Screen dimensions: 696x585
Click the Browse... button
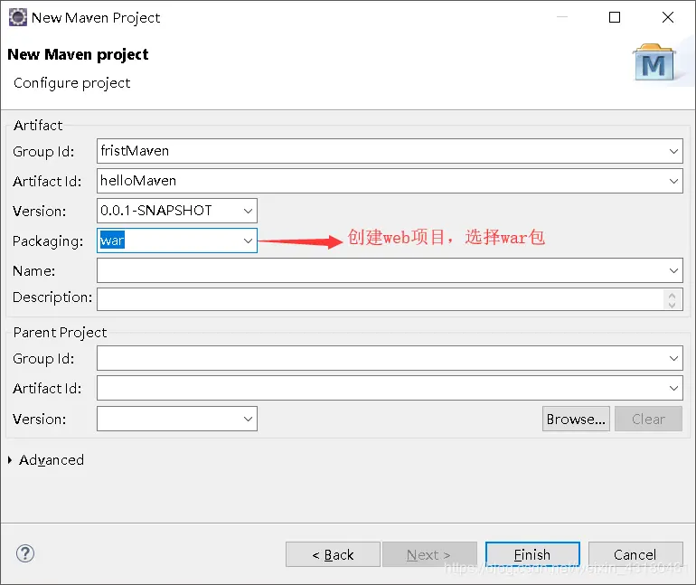(576, 419)
